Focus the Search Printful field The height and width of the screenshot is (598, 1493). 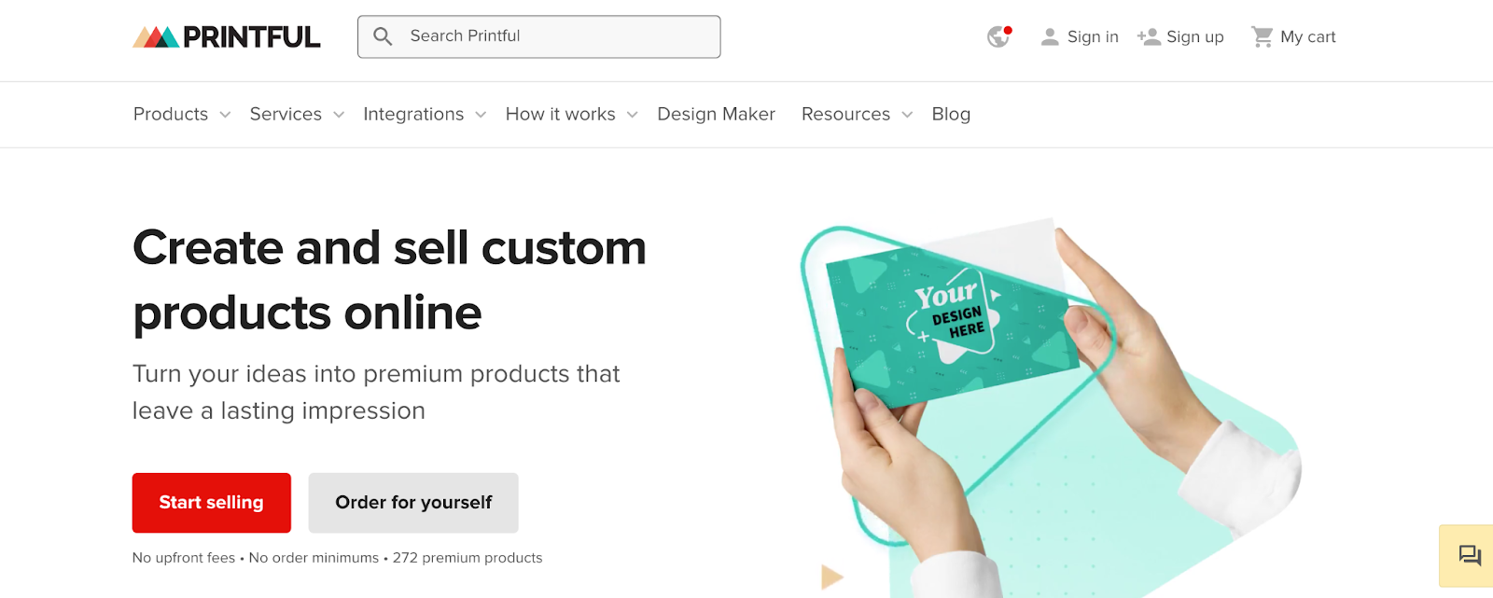pos(539,36)
